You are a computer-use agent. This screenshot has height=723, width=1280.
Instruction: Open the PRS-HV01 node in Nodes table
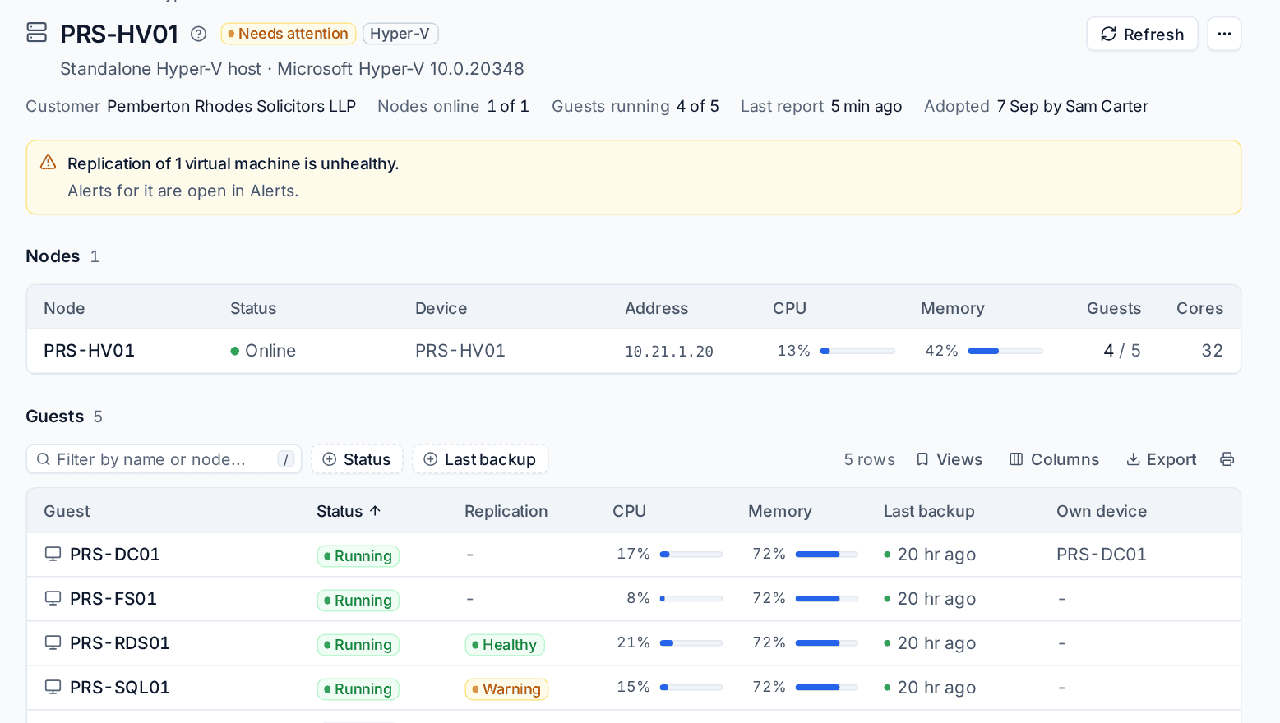[x=89, y=351]
